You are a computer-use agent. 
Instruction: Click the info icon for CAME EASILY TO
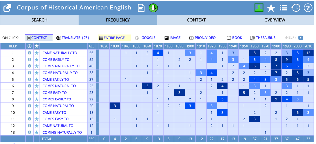point(30,79)
